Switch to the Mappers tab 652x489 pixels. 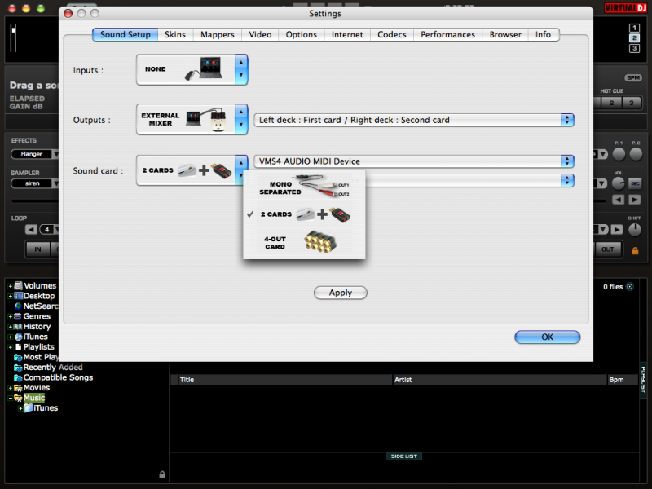click(x=218, y=35)
